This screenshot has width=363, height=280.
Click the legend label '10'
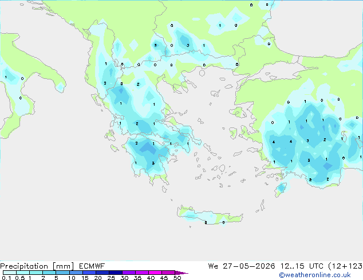[x=72, y=278]
